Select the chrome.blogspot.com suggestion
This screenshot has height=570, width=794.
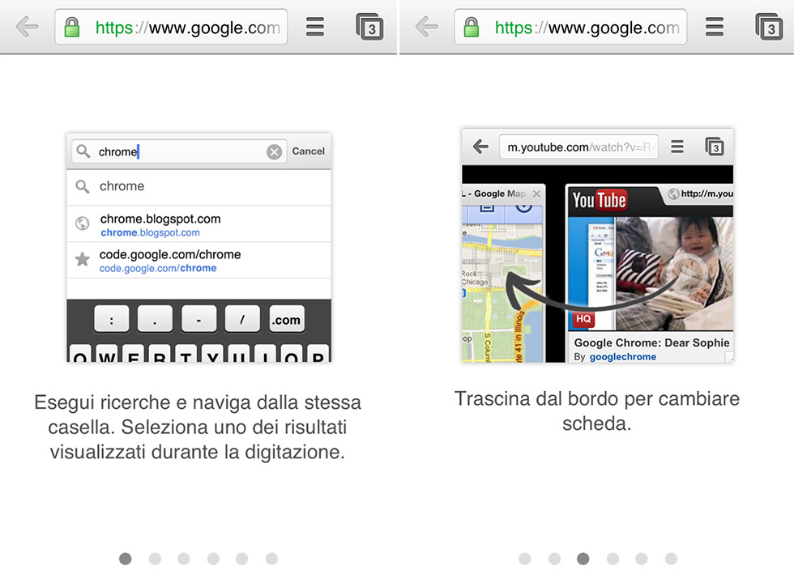(x=199, y=224)
